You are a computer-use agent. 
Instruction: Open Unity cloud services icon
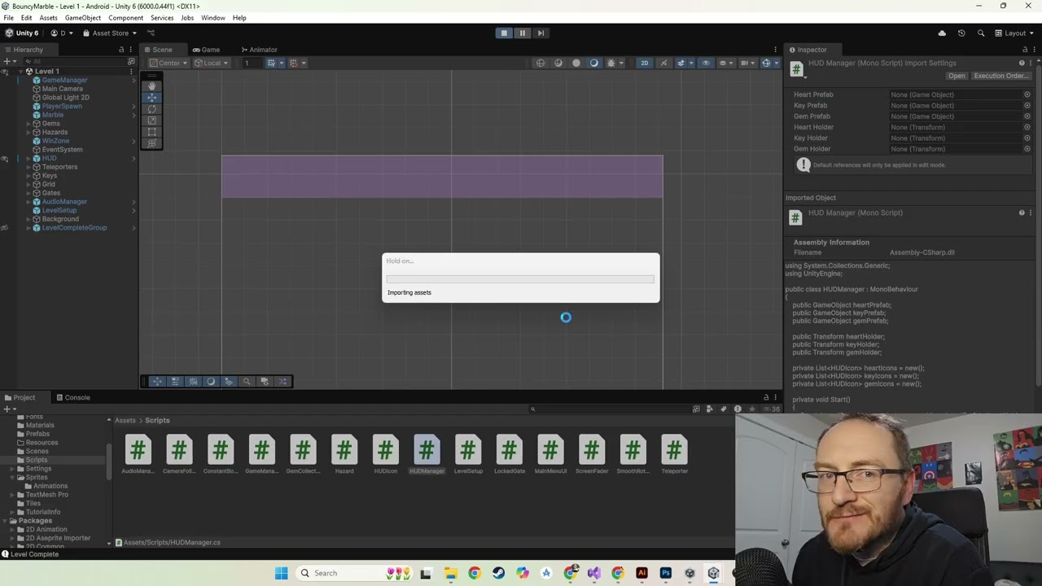[x=942, y=33]
